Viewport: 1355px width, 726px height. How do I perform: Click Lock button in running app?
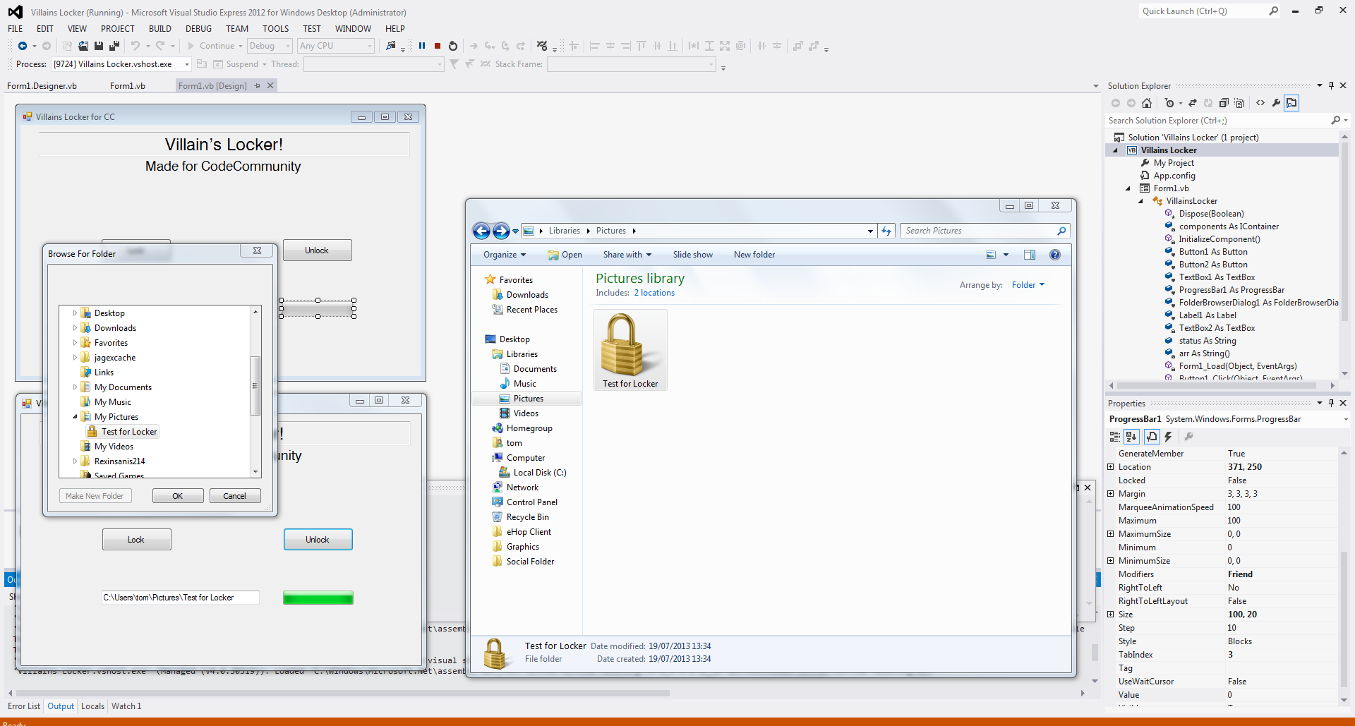pos(136,540)
